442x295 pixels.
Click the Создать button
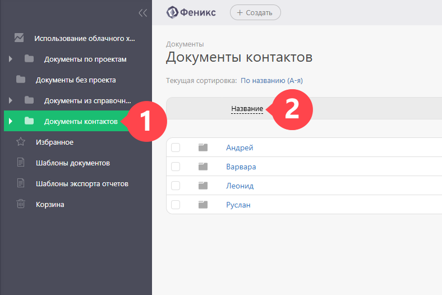tap(255, 12)
